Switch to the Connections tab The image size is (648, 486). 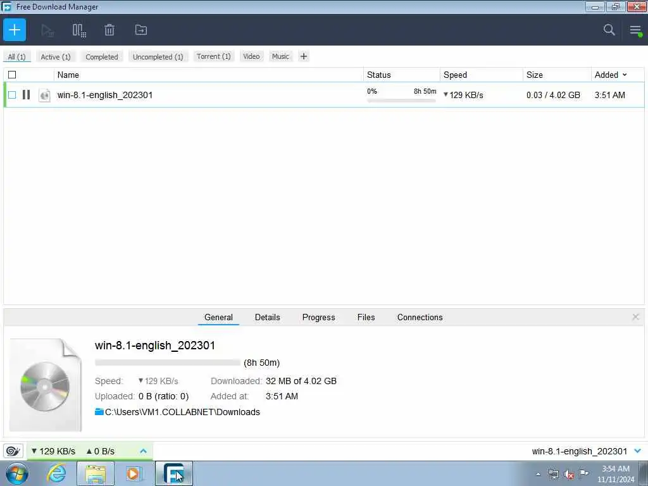pyautogui.click(x=420, y=317)
